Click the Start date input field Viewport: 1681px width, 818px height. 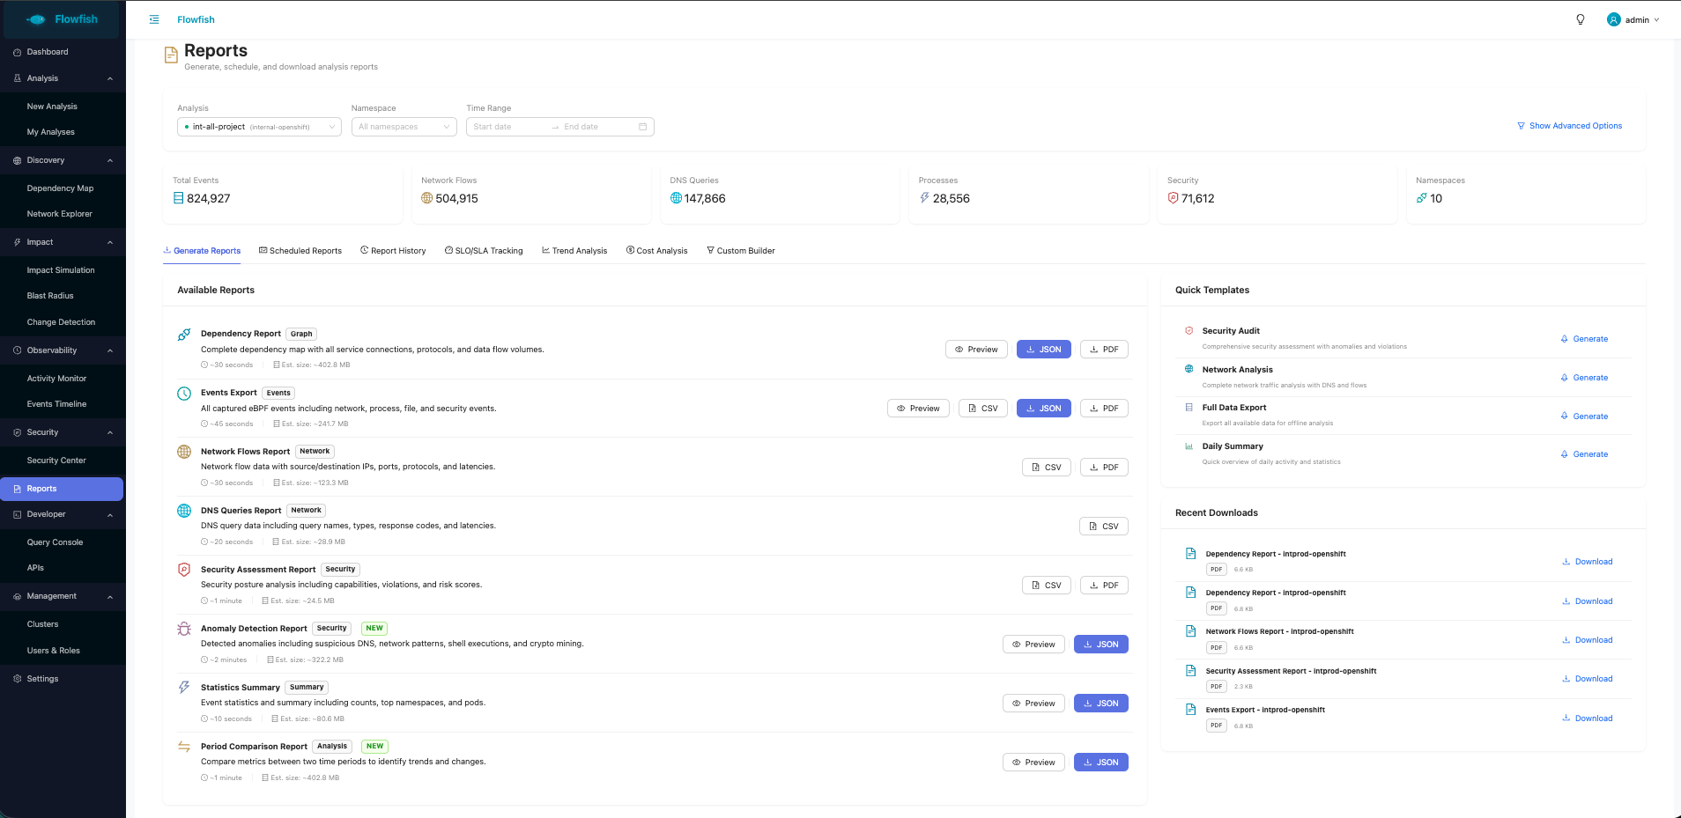[x=507, y=127]
